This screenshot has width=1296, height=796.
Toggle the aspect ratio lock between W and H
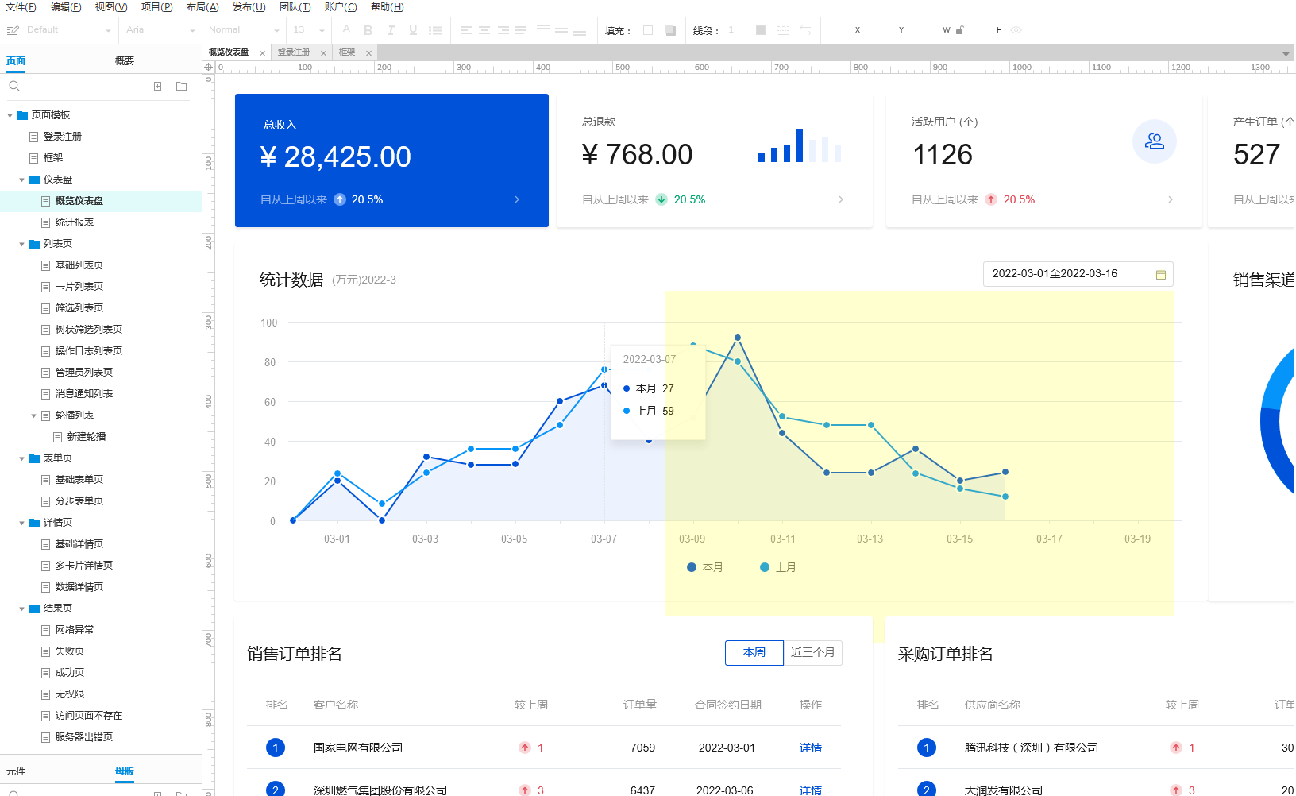[x=959, y=30]
